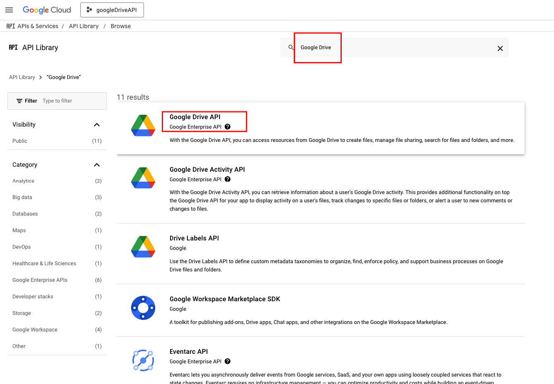Click the API icon next to API Library title
Image resolution: width=554 pixels, height=384 pixels.
tap(13, 48)
